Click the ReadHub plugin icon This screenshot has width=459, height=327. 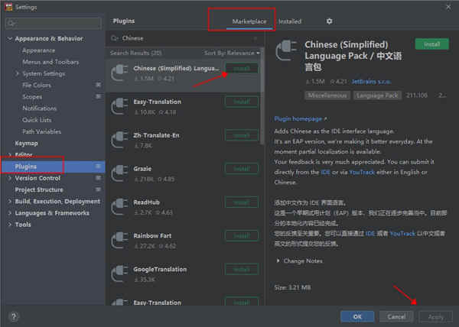pos(120,207)
